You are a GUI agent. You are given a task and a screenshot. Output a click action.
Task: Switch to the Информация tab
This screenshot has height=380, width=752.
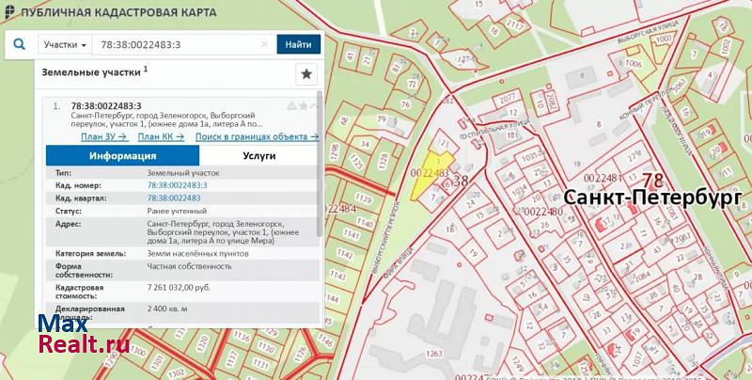click(x=122, y=156)
